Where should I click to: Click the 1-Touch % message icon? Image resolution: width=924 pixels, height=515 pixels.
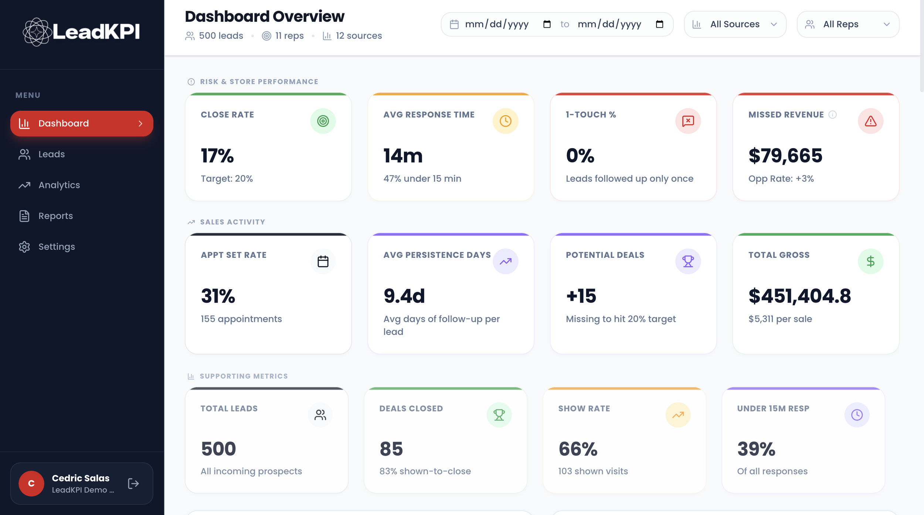(x=688, y=121)
